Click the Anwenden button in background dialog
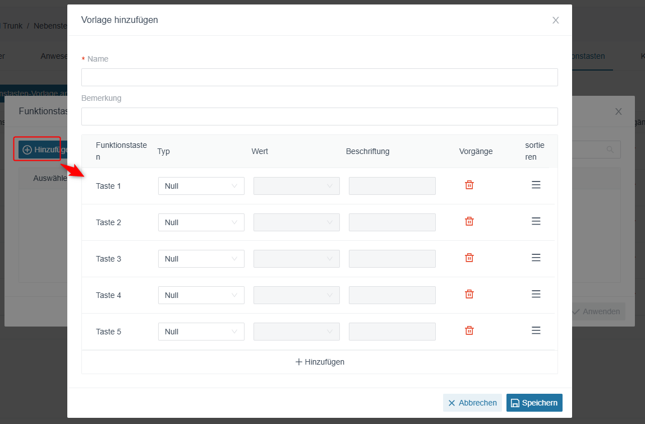The image size is (645, 424). click(598, 311)
